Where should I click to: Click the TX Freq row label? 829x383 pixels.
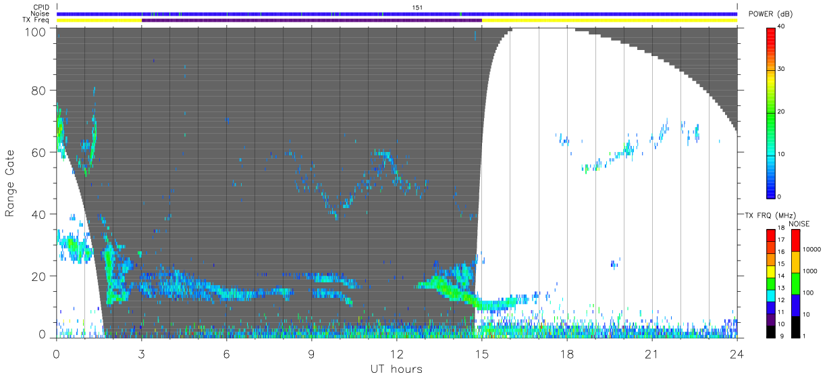(x=36, y=20)
